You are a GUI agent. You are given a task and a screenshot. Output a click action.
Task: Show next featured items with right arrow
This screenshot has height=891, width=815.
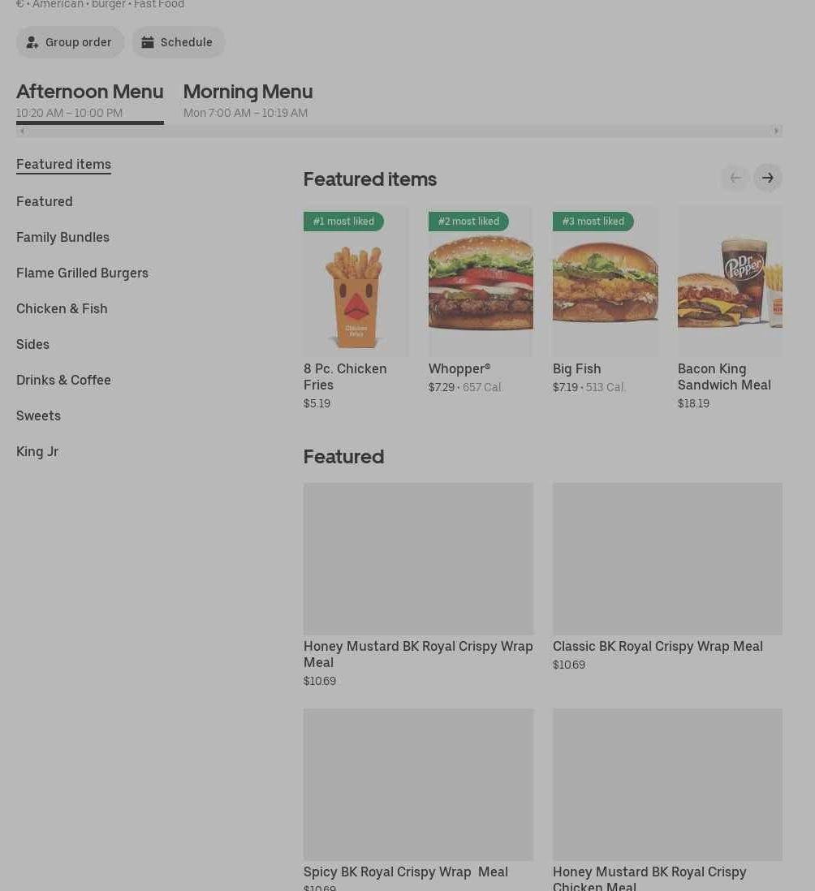[767, 178]
